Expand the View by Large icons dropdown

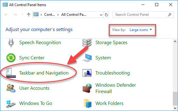point(141,30)
